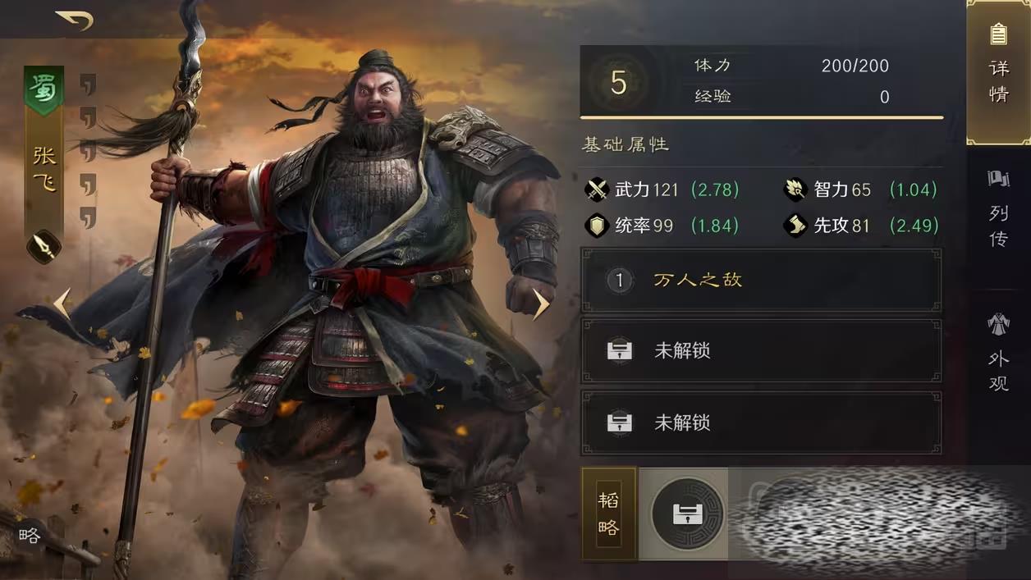The image size is (1031, 580).
Task: Tap the 武力 crossed swords icon
Action: (x=596, y=190)
